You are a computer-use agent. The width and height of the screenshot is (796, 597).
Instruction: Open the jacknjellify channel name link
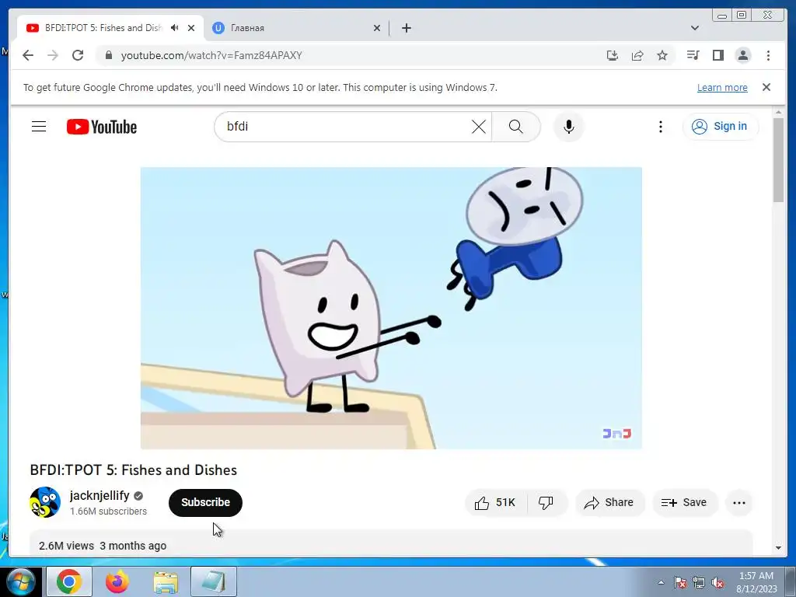coord(99,495)
